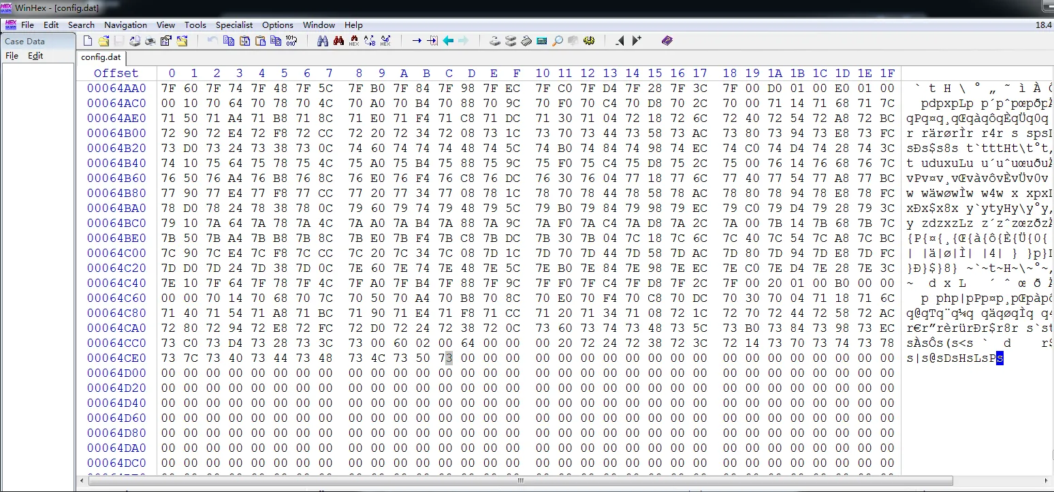Viewport: 1054px width, 492px height.
Task: Open Find Text with the binoculars icon
Action: coord(323,41)
